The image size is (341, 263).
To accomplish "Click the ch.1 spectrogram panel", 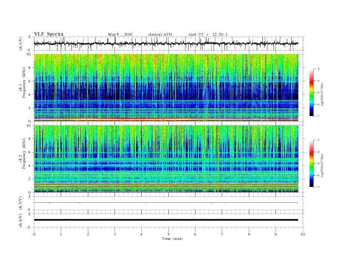I will click(x=166, y=88).
